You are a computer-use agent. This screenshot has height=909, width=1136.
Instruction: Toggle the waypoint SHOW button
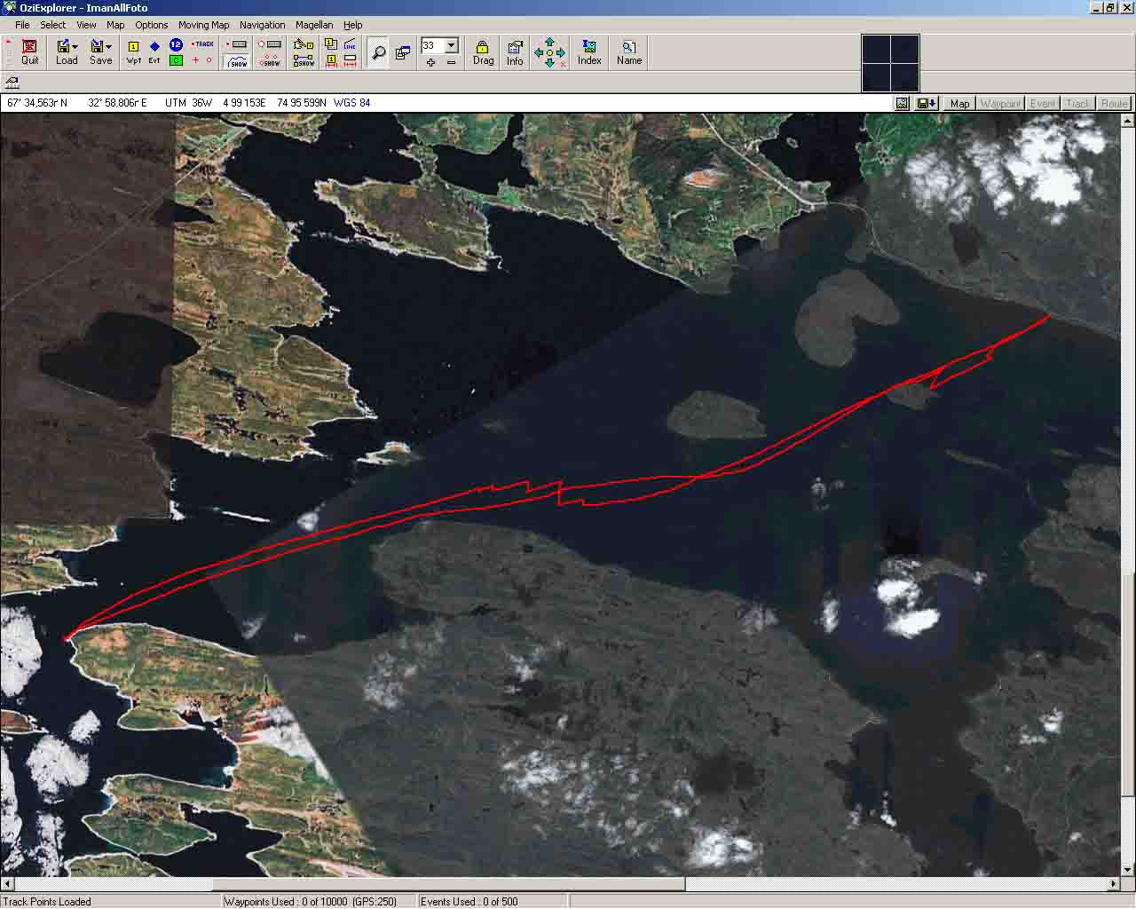270,62
